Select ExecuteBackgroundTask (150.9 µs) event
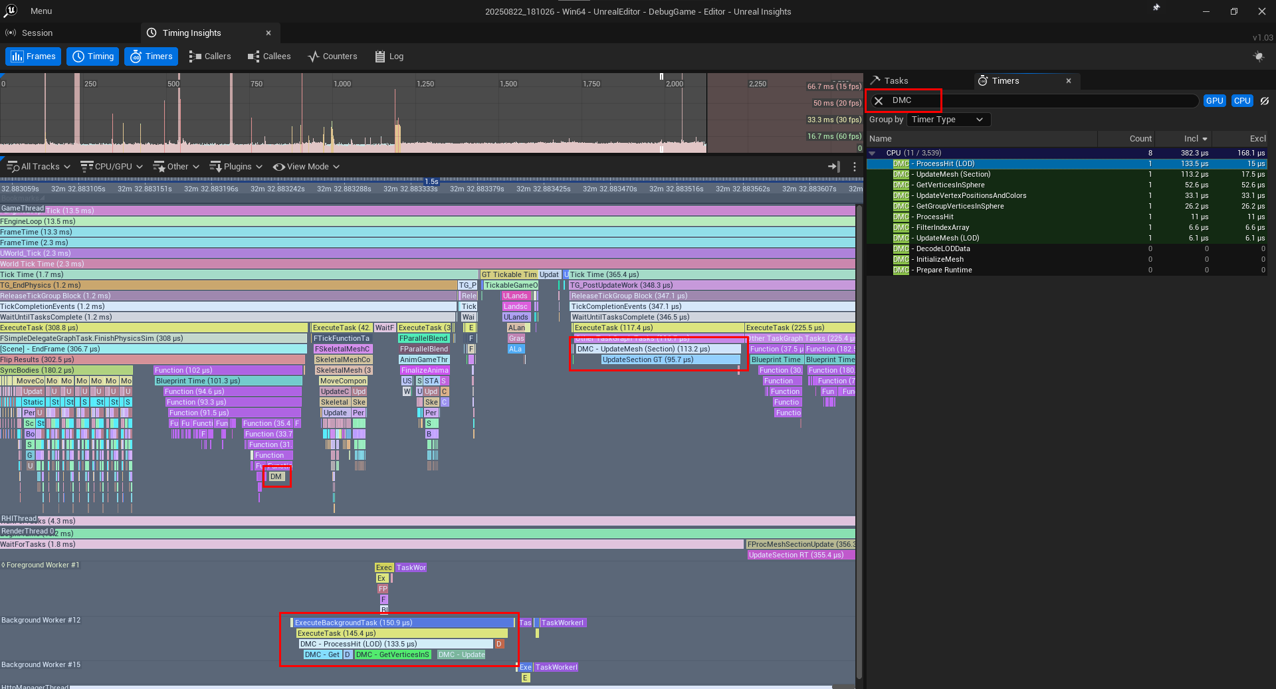The image size is (1276, 689). 403,623
